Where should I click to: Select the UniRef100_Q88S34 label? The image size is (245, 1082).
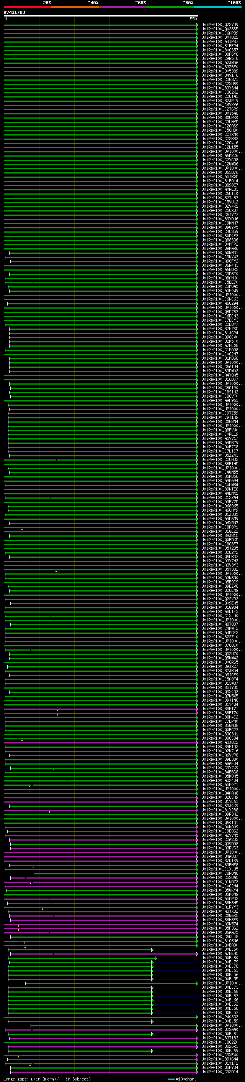(220, 738)
